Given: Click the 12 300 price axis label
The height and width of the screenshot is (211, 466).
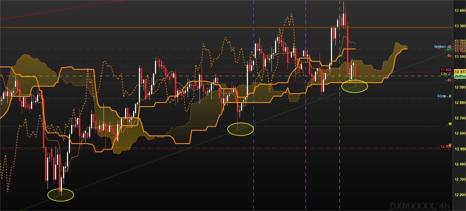Looking at the screenshot, I should pyautogui.click(x=460, y=180).
